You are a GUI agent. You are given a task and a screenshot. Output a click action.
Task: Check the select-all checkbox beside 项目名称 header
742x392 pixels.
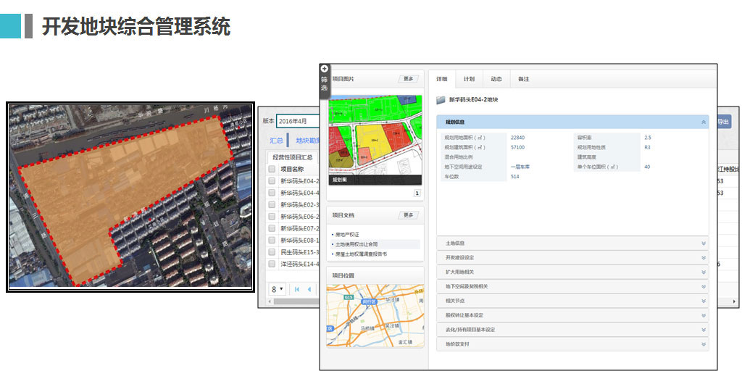click(x=272, y=169)
